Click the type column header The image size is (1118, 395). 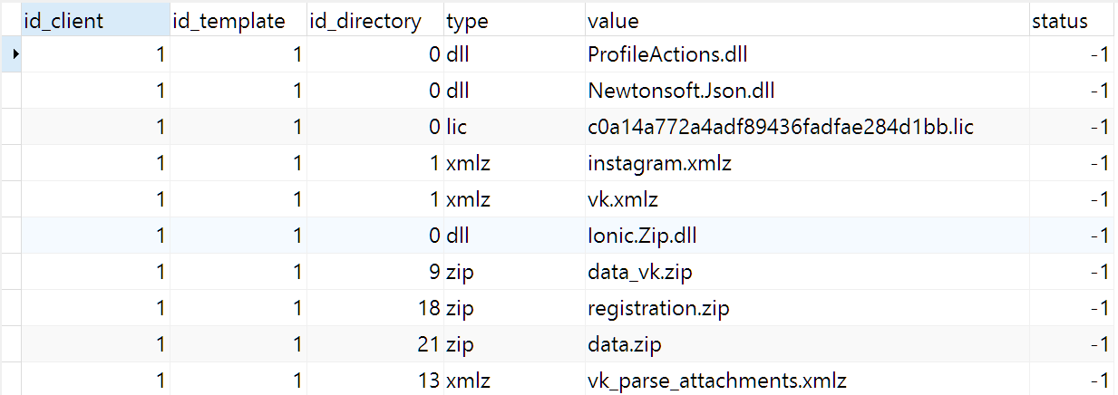tap(514, 20)
